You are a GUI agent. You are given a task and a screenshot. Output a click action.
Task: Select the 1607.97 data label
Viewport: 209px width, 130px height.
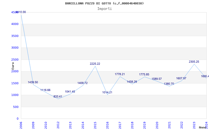click(181, 79)
